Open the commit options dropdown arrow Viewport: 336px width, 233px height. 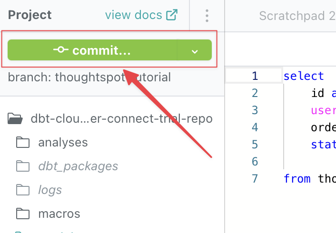(x=194, y=51)
